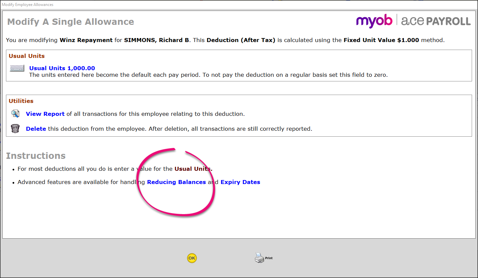This screenshot has width=478, height=278.
Task: Click the View Report magnifier icon
Action: pos(15,114)
